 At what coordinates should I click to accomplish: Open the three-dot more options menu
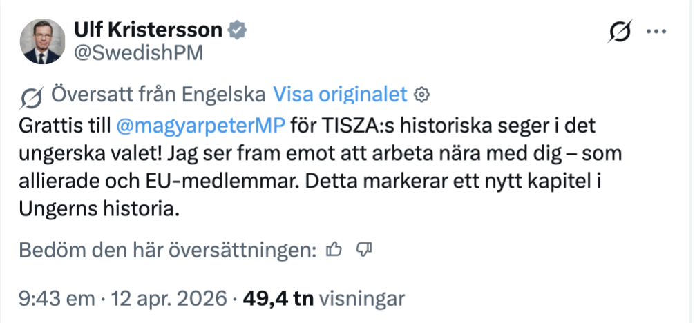tap(654, 32)
